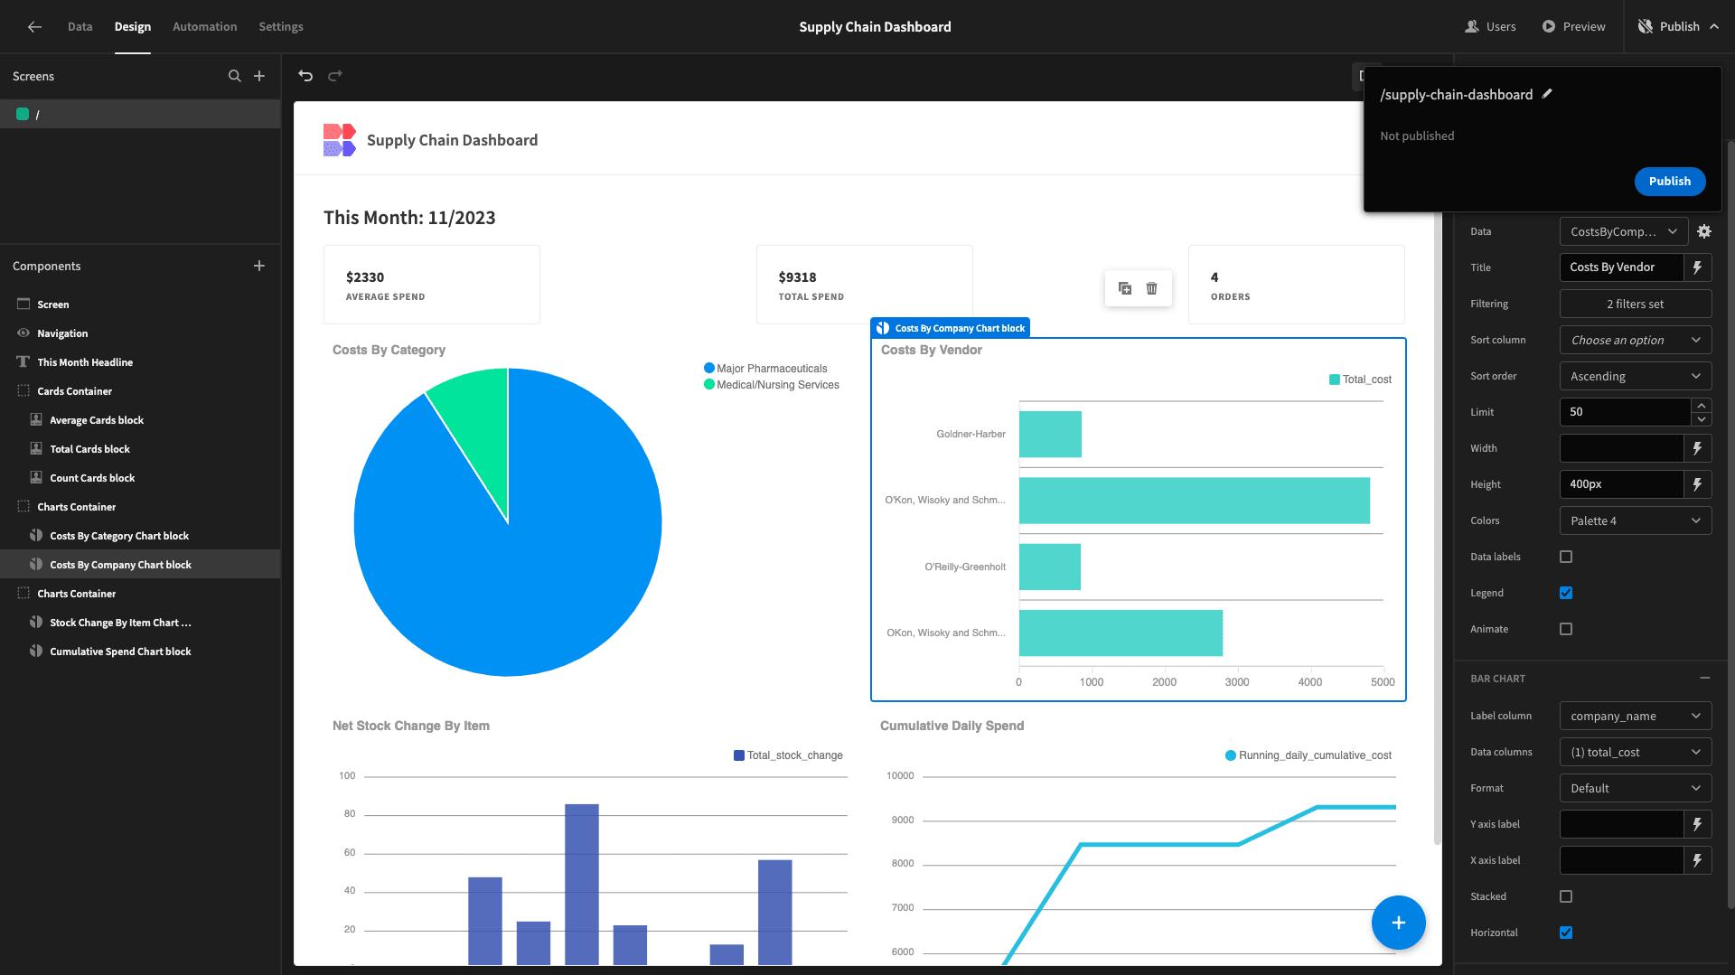Open the Data source dropdown

tap(1624, 231)
